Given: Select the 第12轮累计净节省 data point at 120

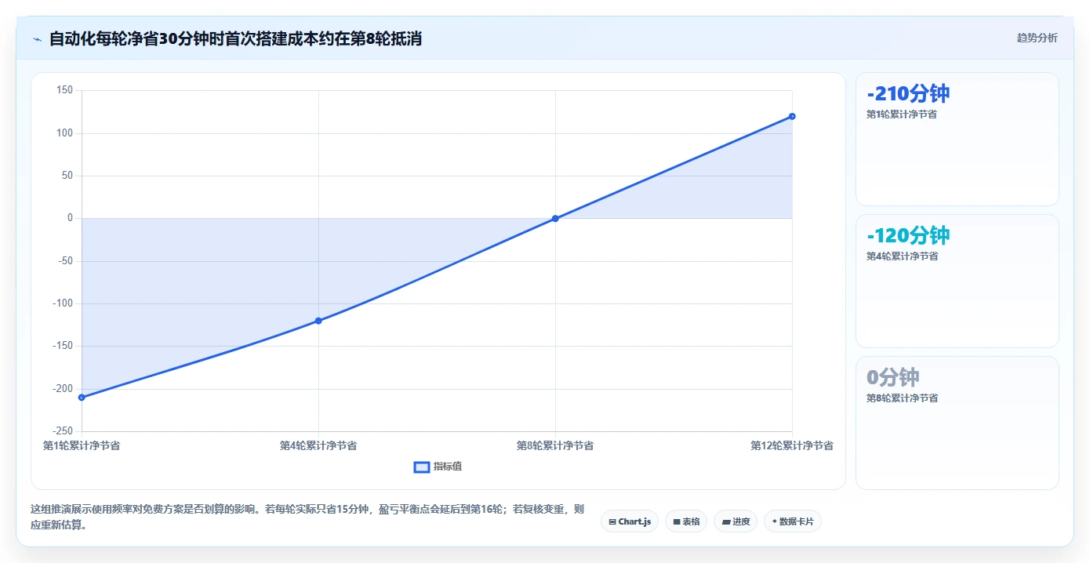Looking at the screenshot, I should click(x=792, y=117).
